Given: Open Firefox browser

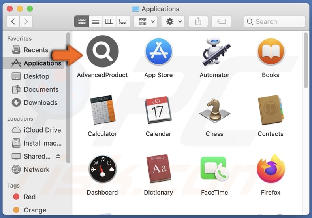Looking at the screenshot, I should point(271,169).
